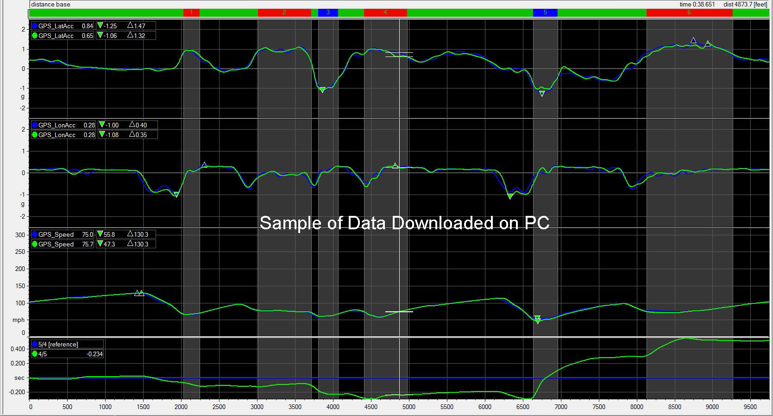773x416 pixels.
Task: Click the hollow max triangle beside 0.35
Action: [x=132, y=134]
